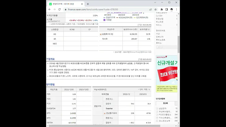Viewport: 226px width, 127px height.
Task: Toggle KOSDAQ대비 chart legend item
Action: coord(124,18)
